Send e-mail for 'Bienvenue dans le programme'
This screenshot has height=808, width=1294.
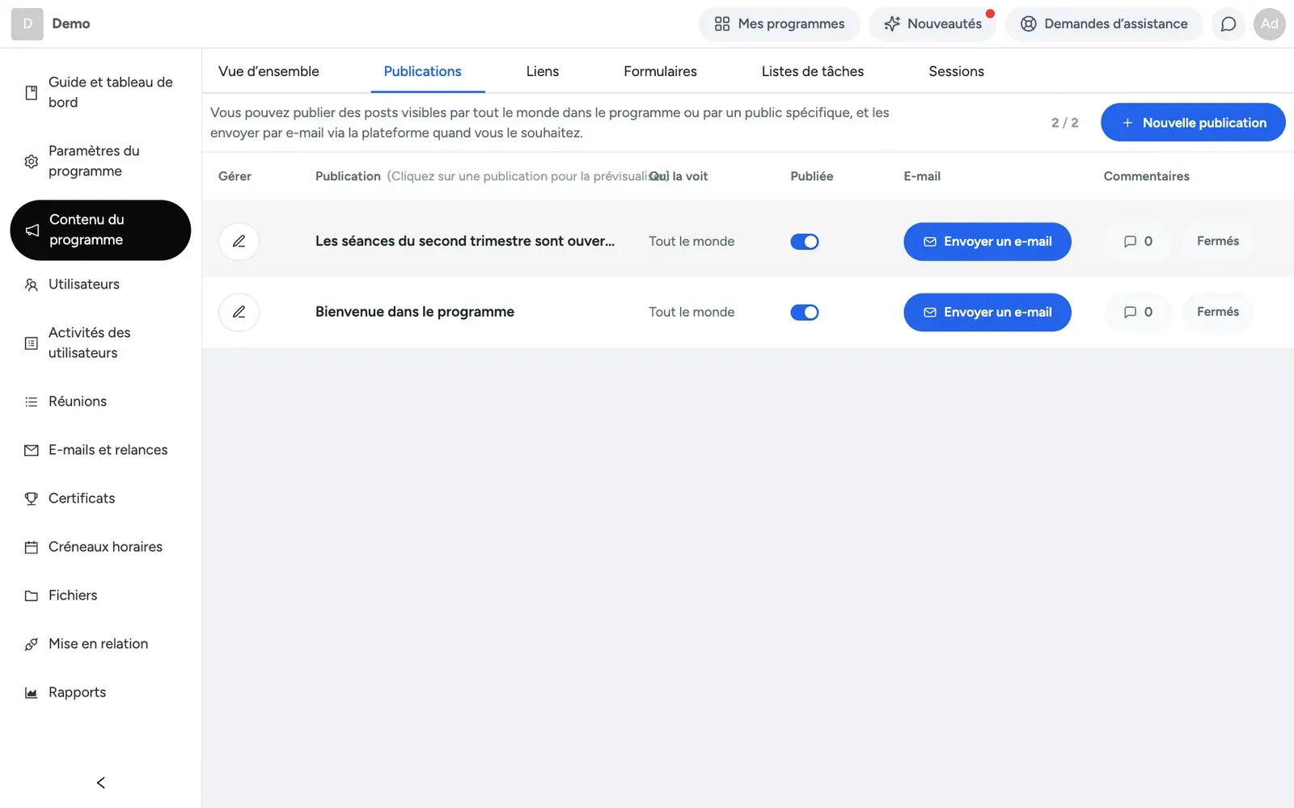point(987,312)
